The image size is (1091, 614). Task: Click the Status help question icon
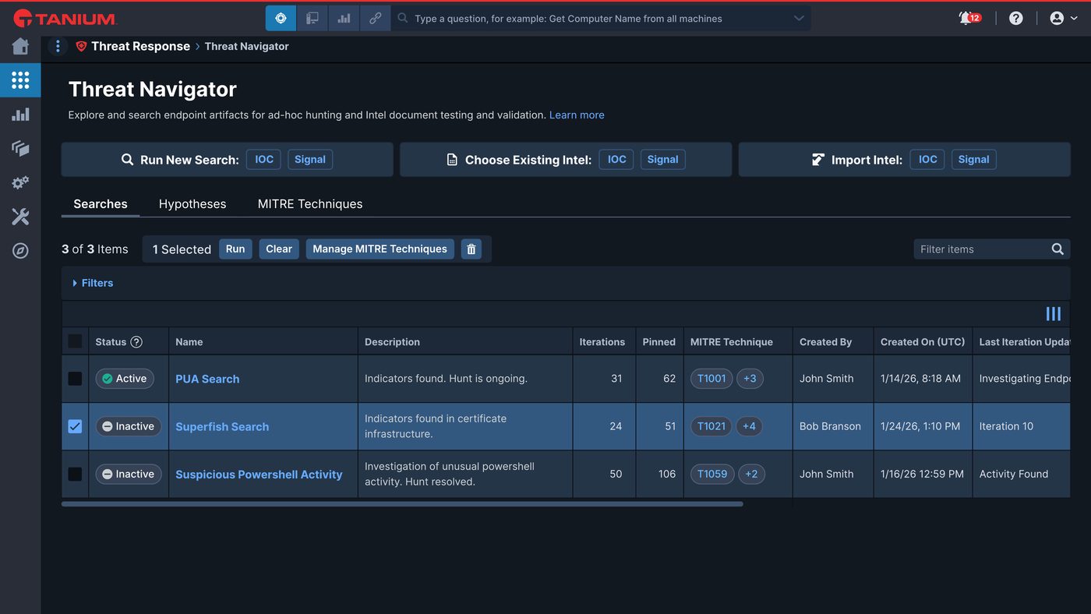(x=136, y=342)
